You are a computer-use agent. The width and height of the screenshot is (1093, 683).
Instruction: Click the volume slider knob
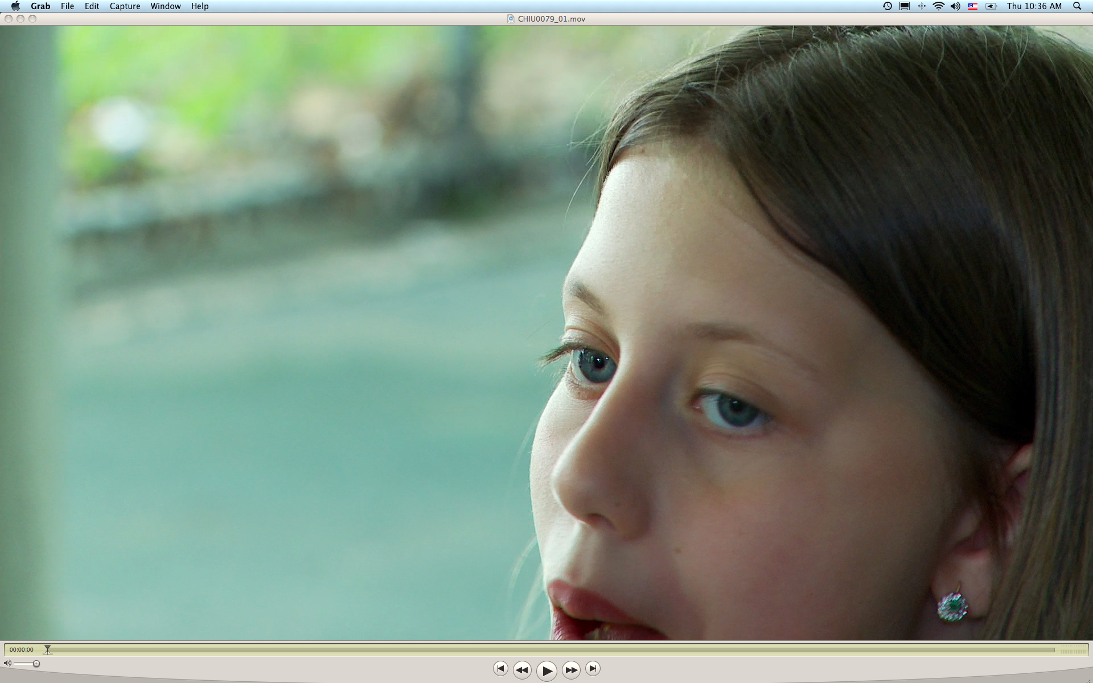click(36, 664)
